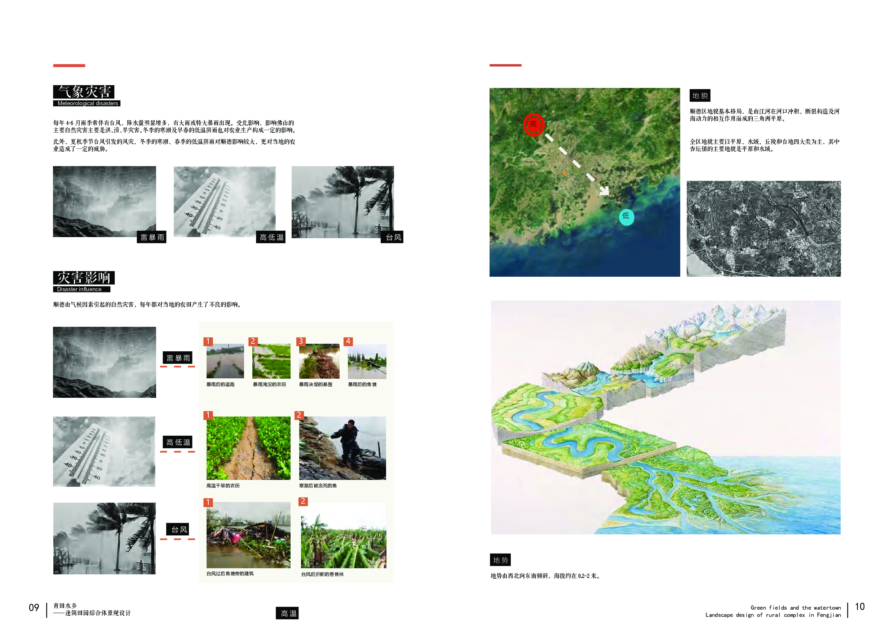Click badge 3 above 暴雨决堤的基围 photo
The height and width of the screenshot is (632, 894).
(x=301, y=341)
